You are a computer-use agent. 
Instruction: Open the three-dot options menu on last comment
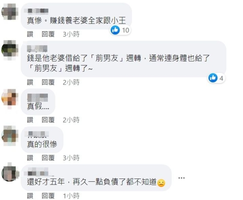[181, 178]
